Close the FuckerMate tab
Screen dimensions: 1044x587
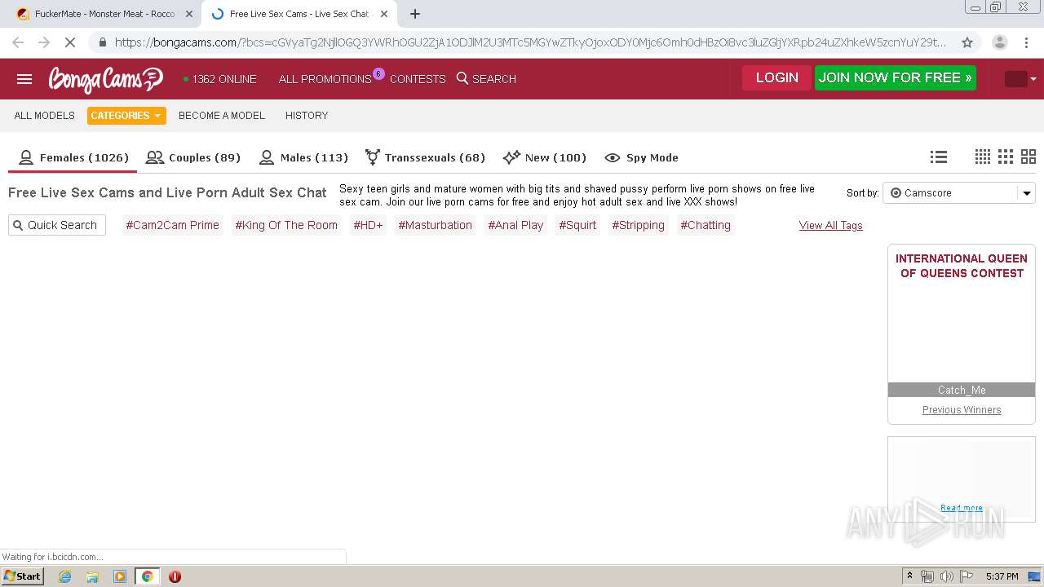(x=189, y=14)
